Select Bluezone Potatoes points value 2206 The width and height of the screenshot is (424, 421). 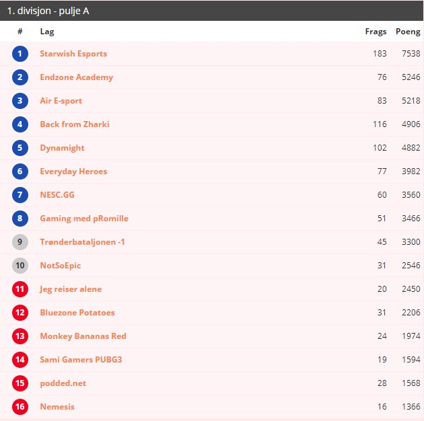[411, 313]
